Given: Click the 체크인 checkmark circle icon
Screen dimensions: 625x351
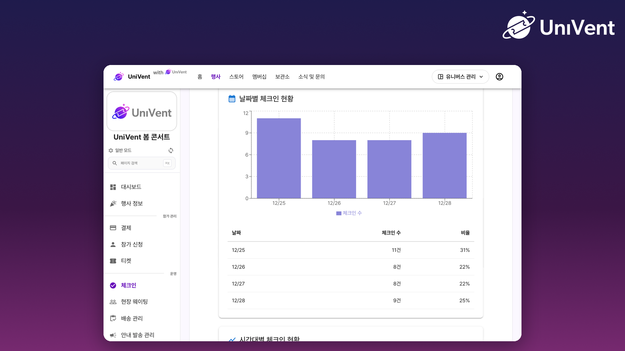Looking at the screenshot, I should (x=113, y=285).
